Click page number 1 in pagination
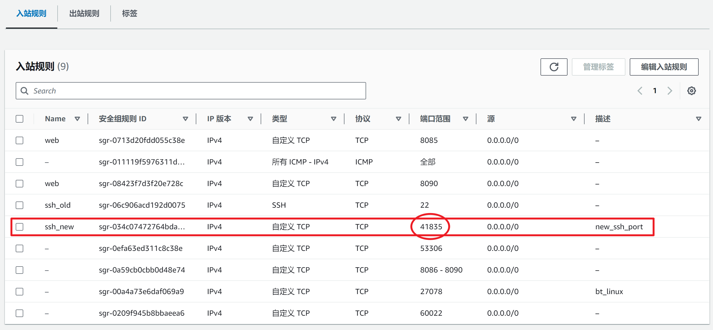 [x=655, y=90]
